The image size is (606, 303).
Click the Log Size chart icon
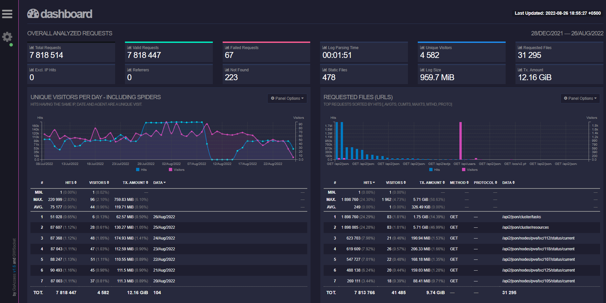422,70
